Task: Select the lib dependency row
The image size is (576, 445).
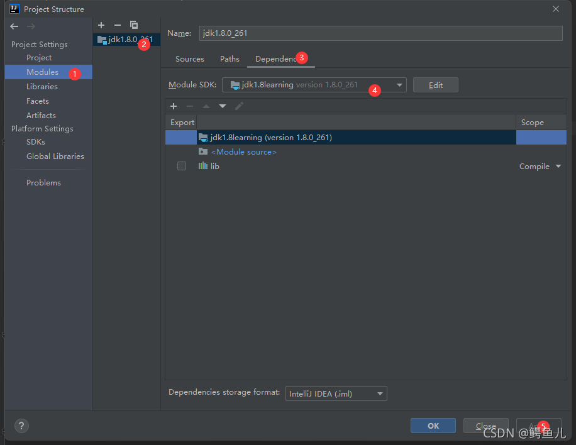Action: click(365, 167)
